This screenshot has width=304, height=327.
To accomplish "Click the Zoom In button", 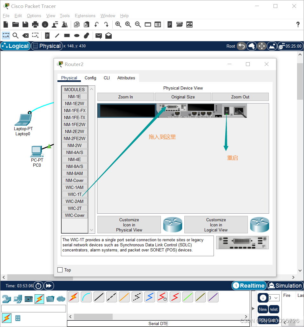I will tap(126, 97).
